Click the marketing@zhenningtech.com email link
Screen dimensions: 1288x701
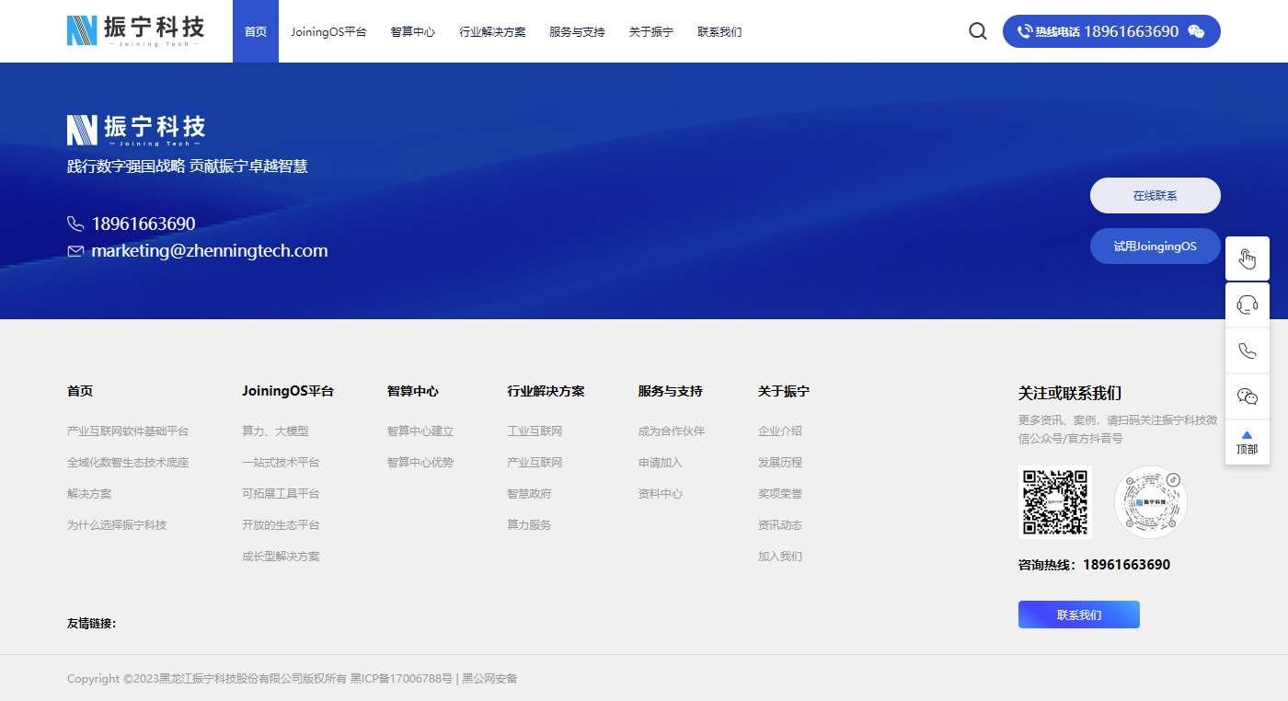tap(209, 251)
